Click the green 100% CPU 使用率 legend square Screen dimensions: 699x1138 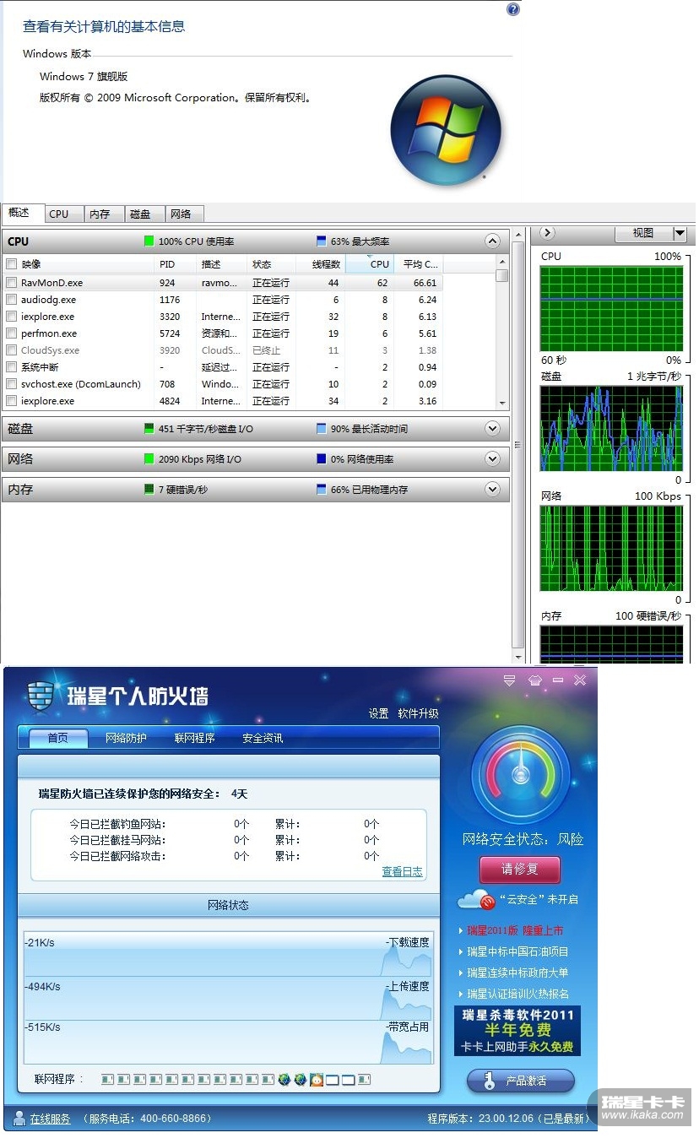point(149,241)
